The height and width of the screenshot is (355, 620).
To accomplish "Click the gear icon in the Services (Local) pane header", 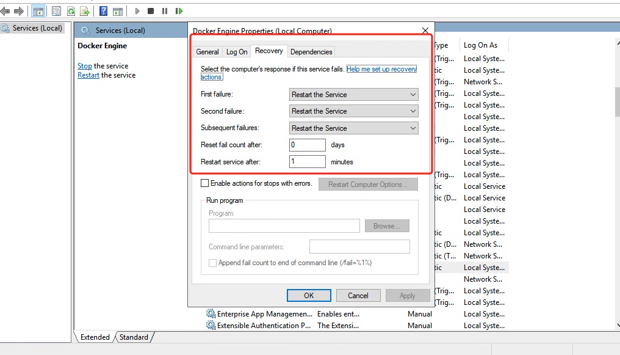I will coord(85,31).
